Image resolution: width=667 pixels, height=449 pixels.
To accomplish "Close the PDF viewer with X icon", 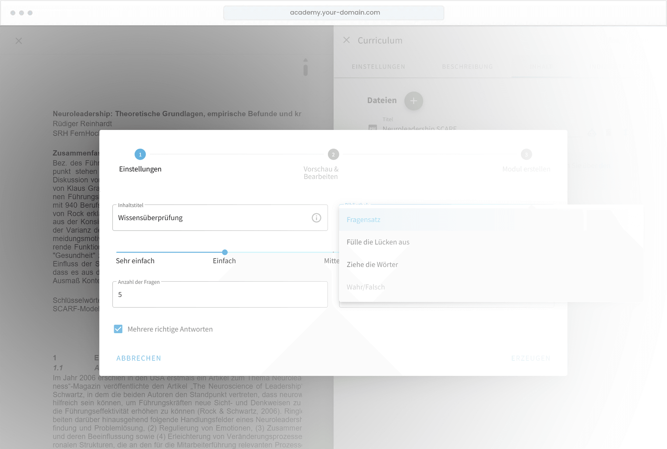I will point(19,41).
